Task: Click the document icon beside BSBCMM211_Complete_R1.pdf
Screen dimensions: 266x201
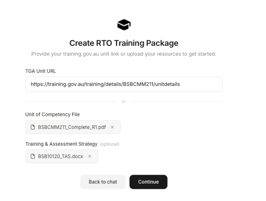Action: pyautogui.click(x=33, y=127)
